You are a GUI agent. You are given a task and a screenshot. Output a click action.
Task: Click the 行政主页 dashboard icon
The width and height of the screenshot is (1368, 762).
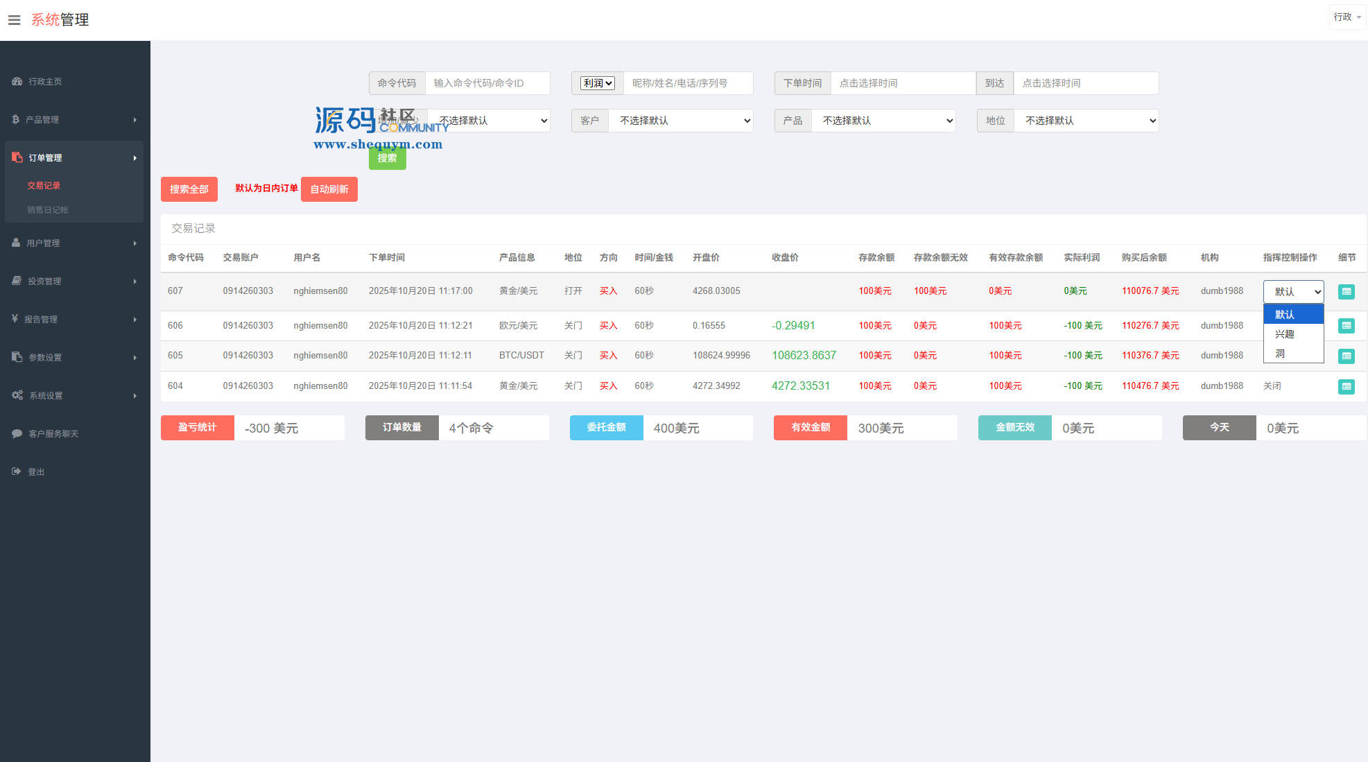click(17, 81)
